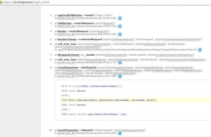Click WrappedListener object in call_user_func step 8
This screenshot has width=211, height=137.
(x=96, y=60)
